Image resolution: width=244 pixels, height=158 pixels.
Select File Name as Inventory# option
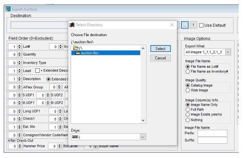(188, 71)
